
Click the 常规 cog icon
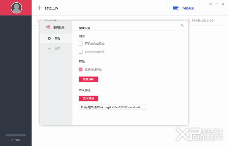pos(49,39)
